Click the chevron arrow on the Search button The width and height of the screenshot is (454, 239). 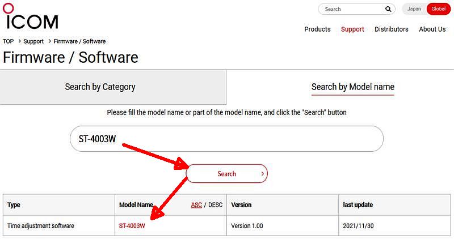pos(262,174)
